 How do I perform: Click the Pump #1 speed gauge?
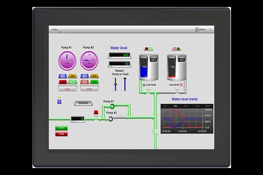tap(68, 60)
